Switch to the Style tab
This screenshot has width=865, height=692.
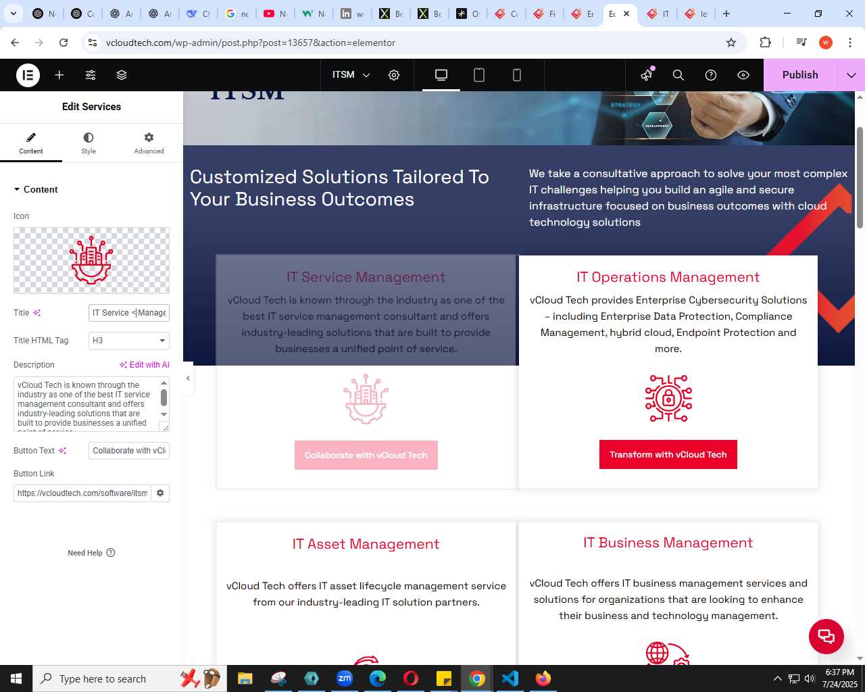point(89,143)
